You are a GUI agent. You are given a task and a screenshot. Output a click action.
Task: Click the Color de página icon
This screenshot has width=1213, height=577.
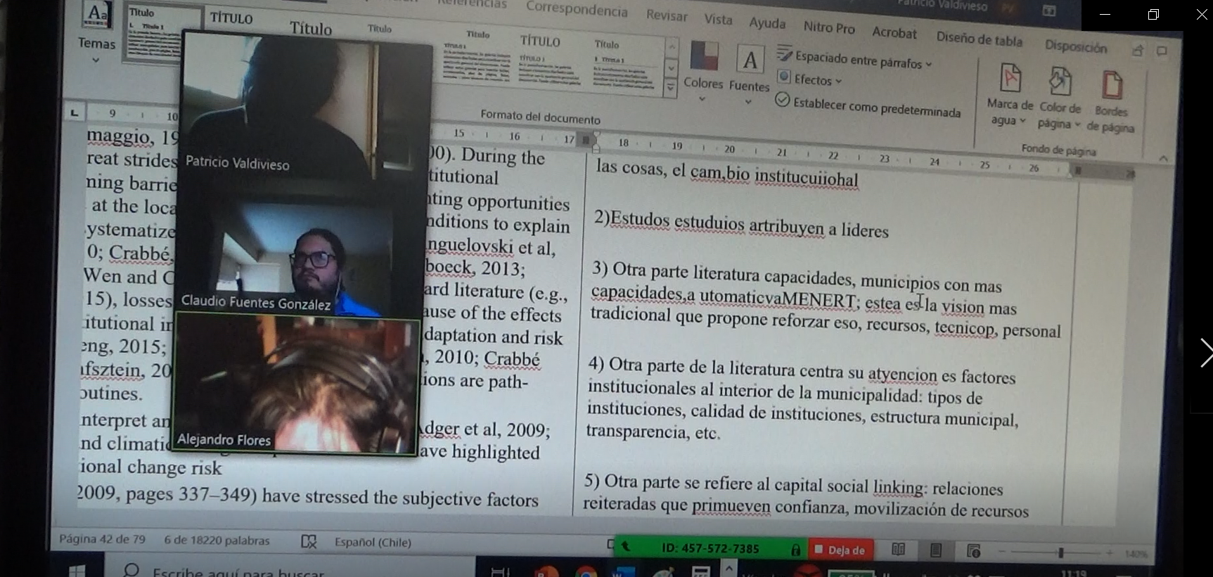[1060, 82]
